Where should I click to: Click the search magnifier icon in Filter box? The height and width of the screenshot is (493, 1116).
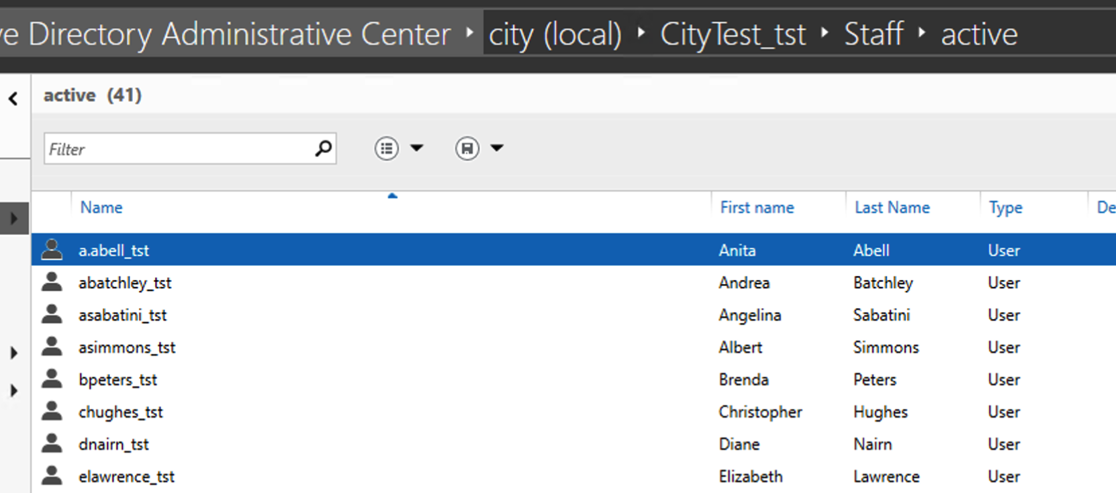pos(323,148)
